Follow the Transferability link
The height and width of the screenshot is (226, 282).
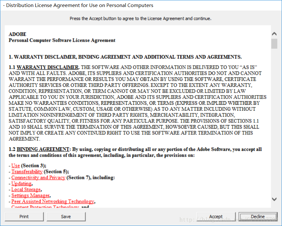[x=27, y=172]
